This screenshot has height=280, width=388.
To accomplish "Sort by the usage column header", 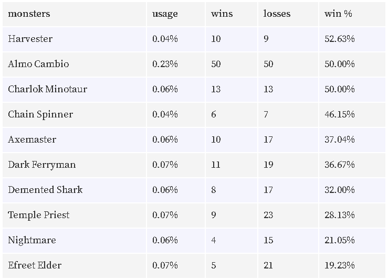I will coord(165,14).
